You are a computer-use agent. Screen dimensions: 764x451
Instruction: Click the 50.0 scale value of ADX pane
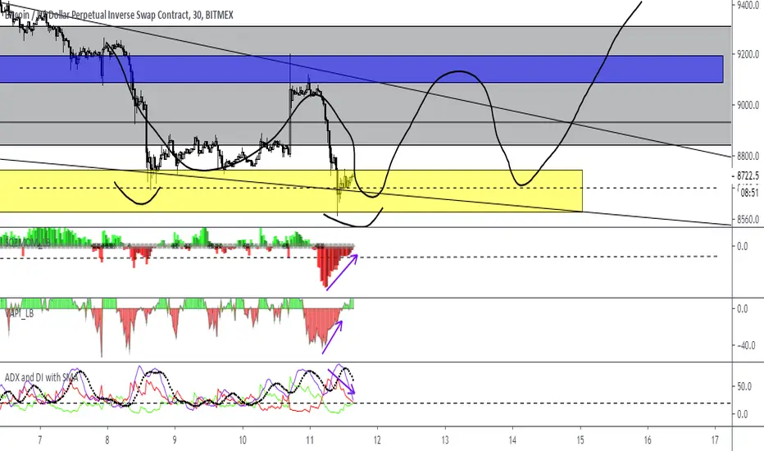(743, 387)
